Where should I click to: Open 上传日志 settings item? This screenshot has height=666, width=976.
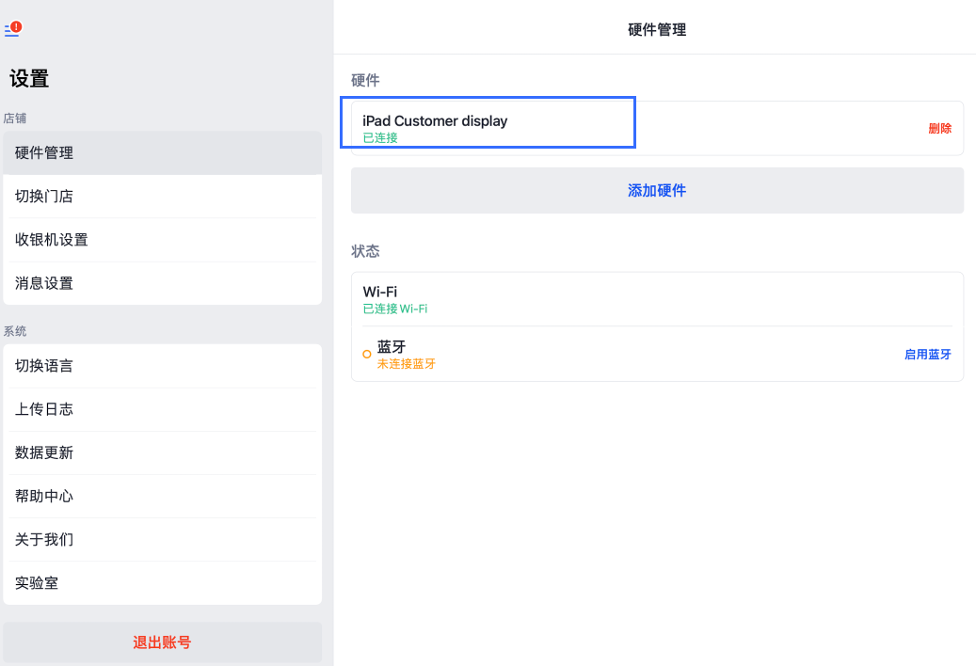tap(163, 409)
